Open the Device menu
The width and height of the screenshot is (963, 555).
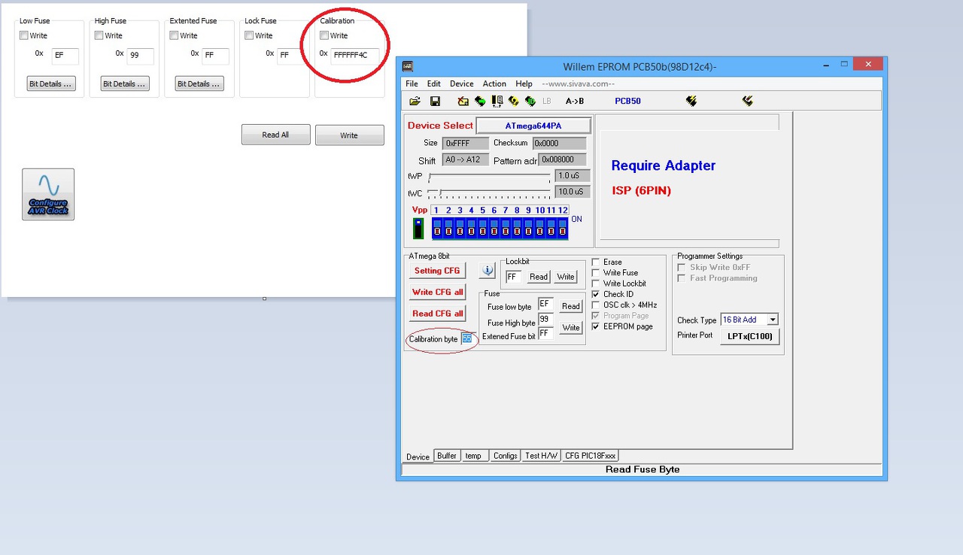coord(462,83)
